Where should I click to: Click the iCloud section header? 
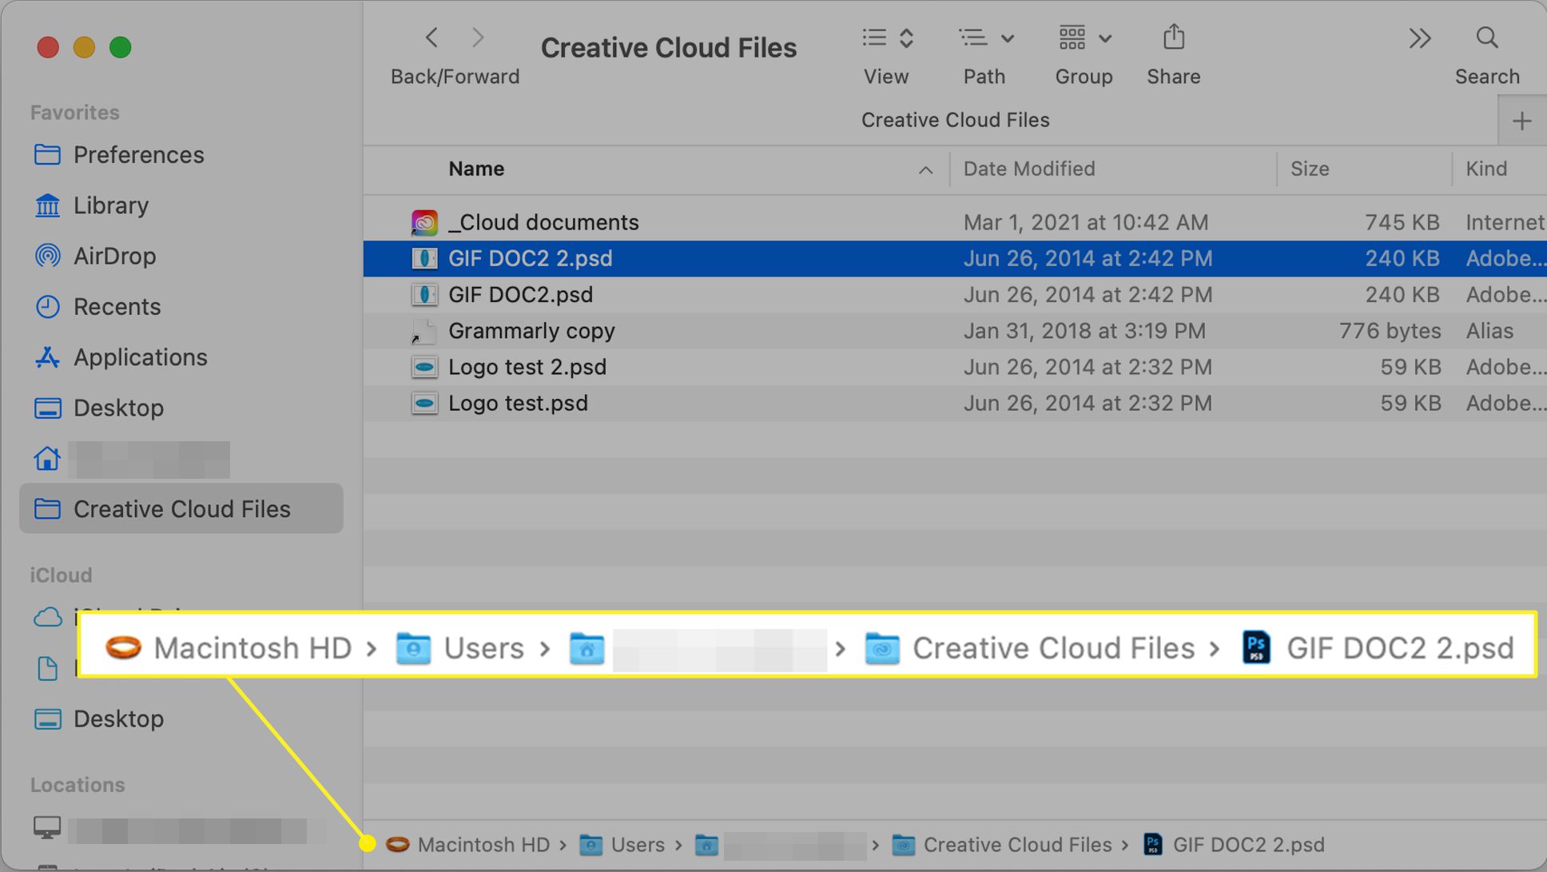(61, 575)
